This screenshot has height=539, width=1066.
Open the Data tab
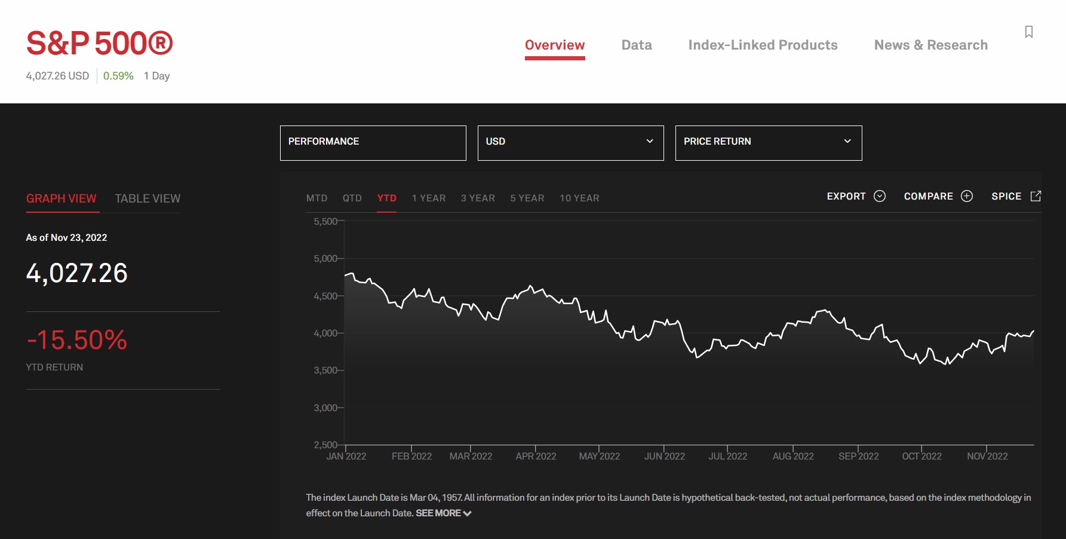pos(637,45)
